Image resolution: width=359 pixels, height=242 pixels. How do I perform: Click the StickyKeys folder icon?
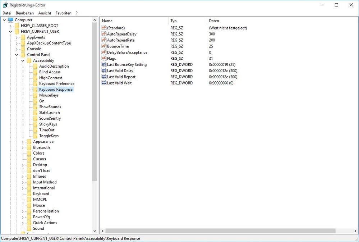pyautogui.click(x=35, y=124)
